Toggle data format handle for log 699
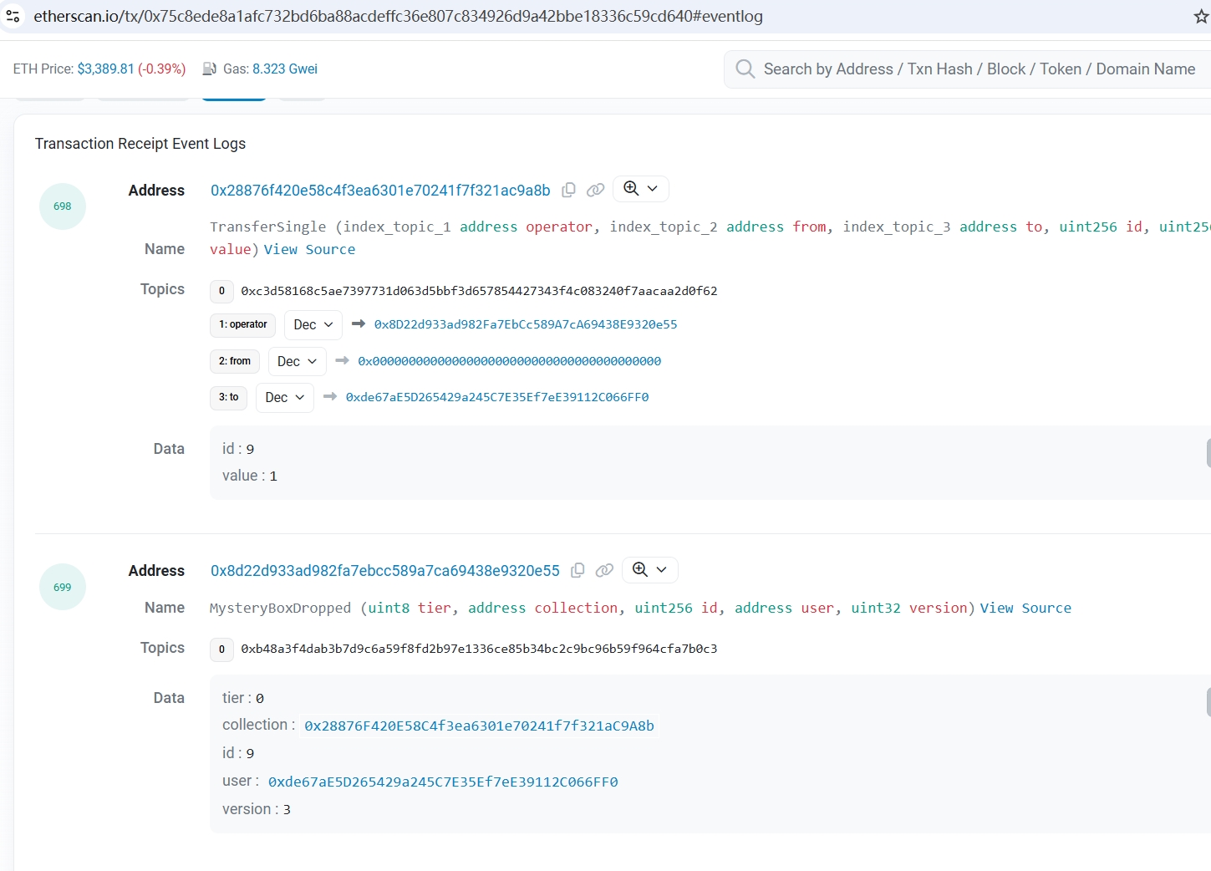This screenshot has height=871, width=1211. 1208,702
